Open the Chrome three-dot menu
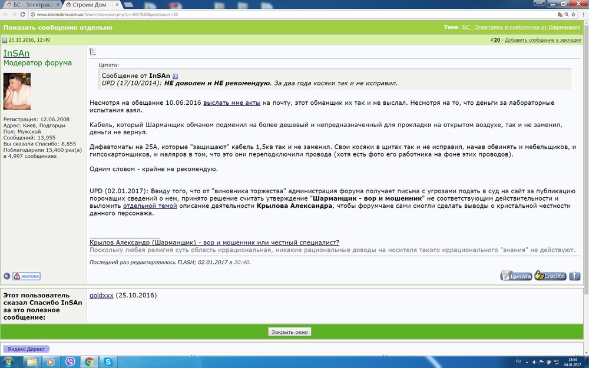 (583, 14)
